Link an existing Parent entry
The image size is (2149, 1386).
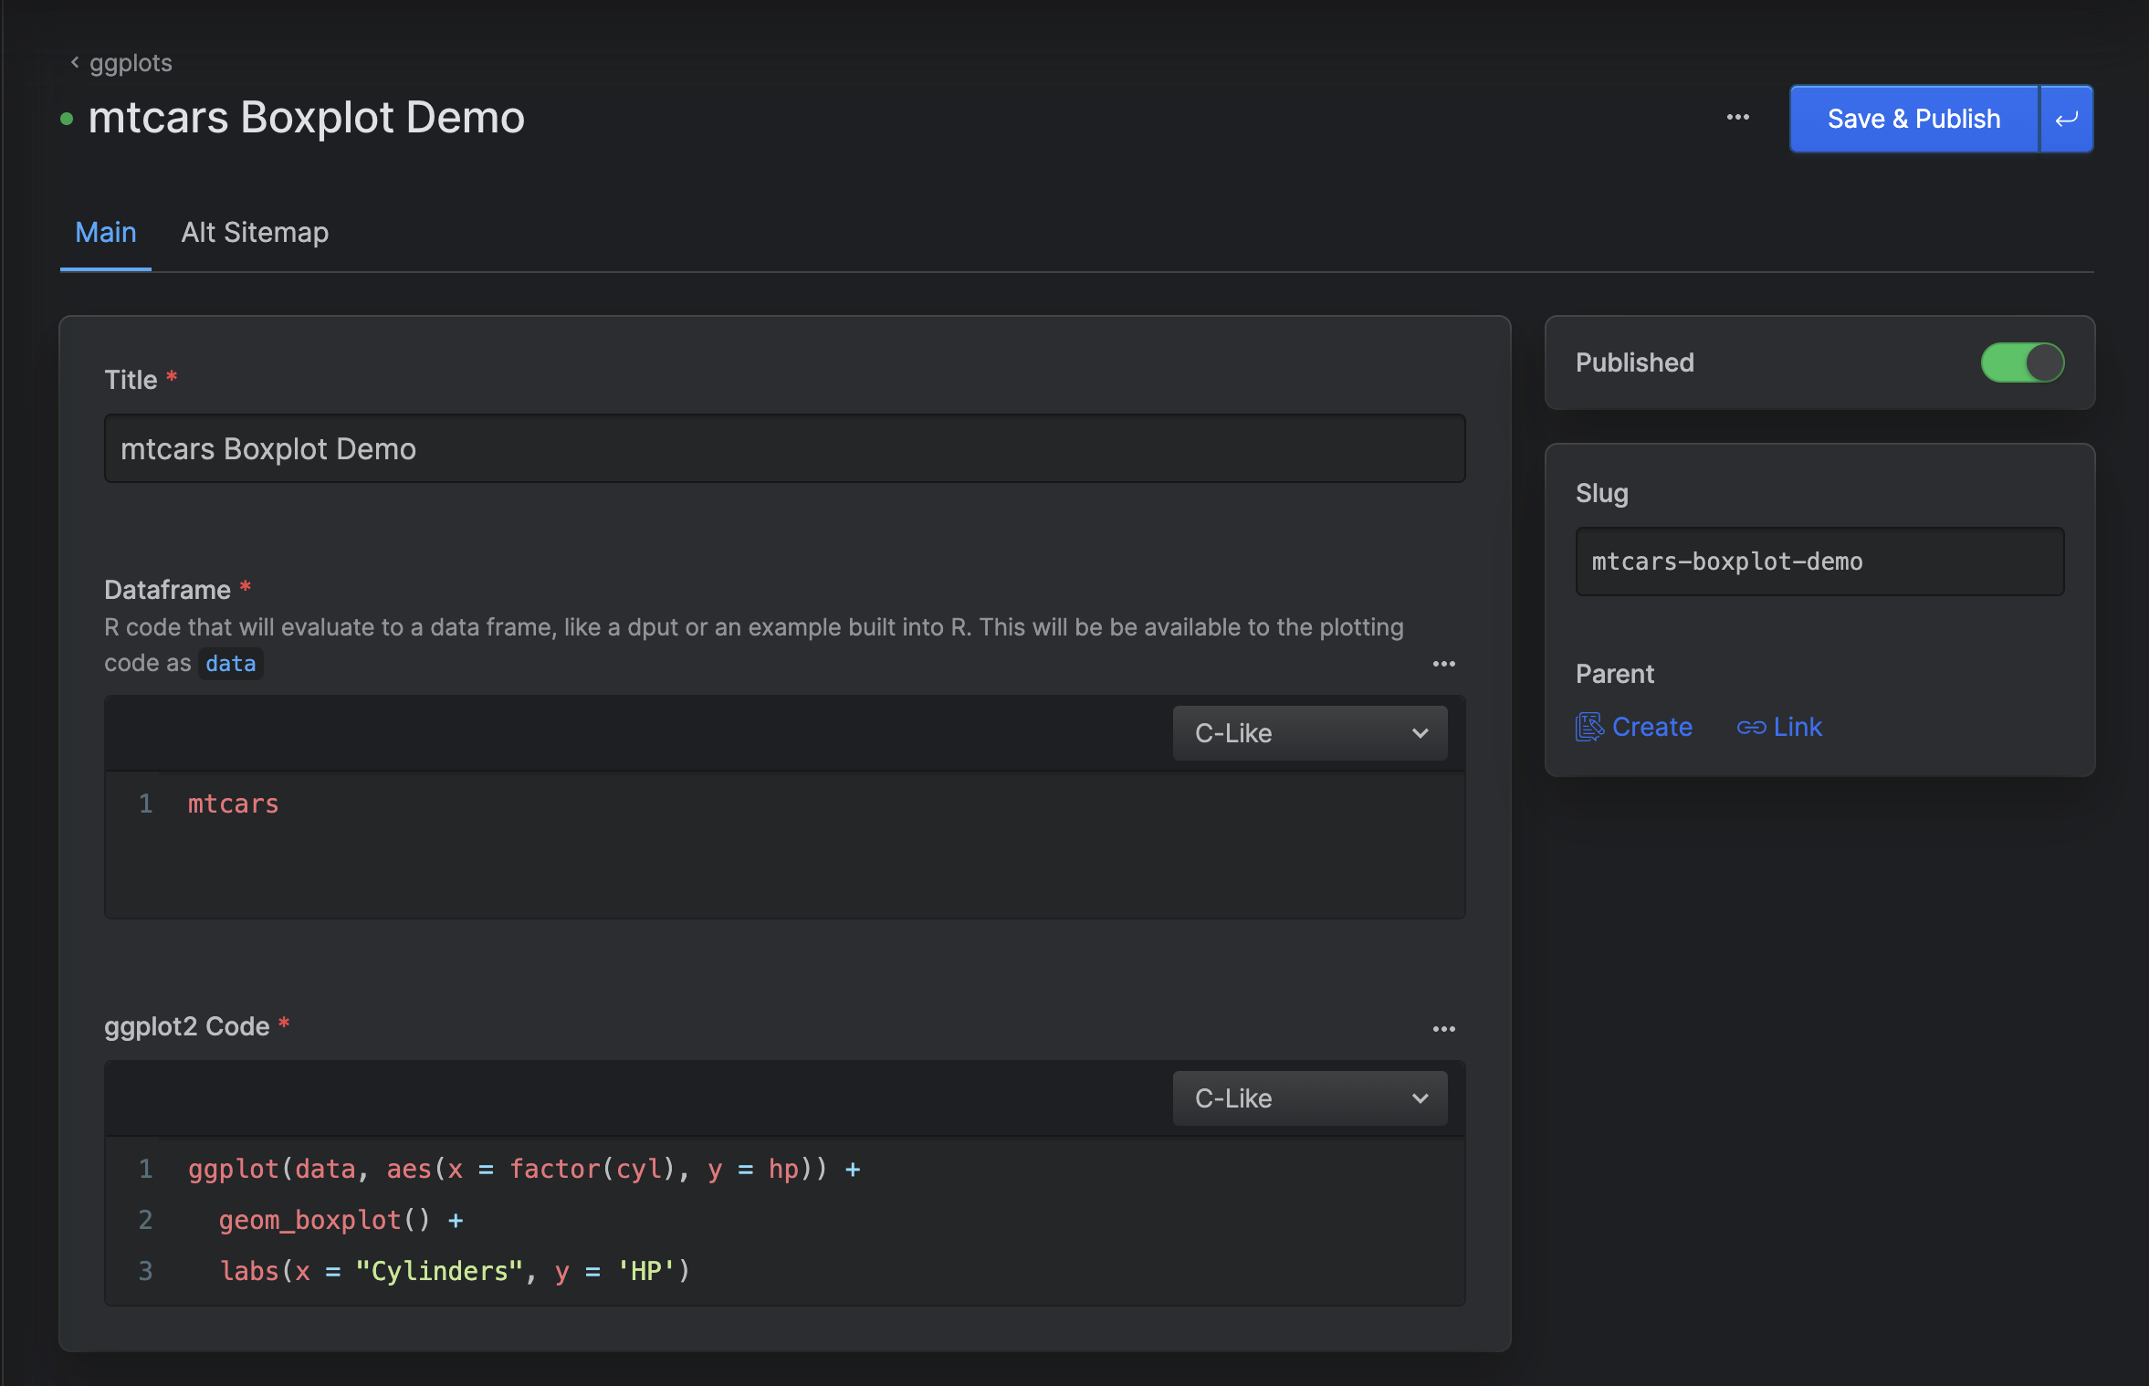click(x=1779, y=727)
